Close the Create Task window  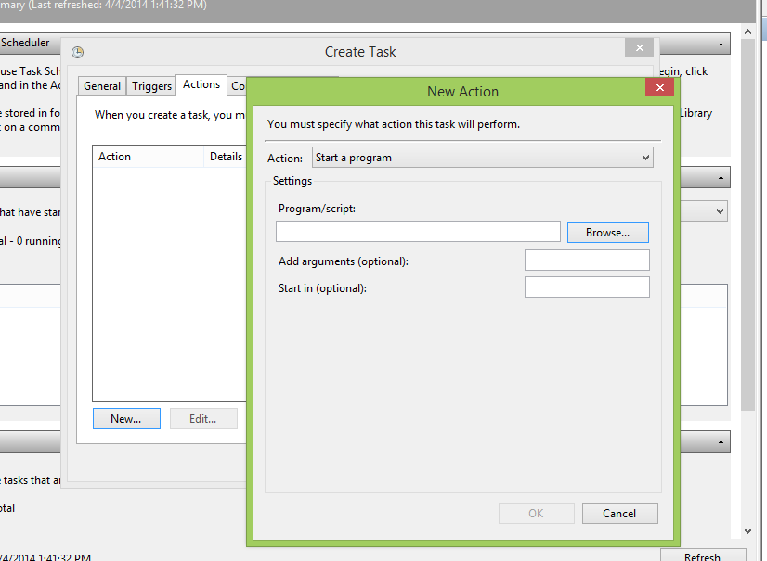pyautogui.click(x=639, y=48)
